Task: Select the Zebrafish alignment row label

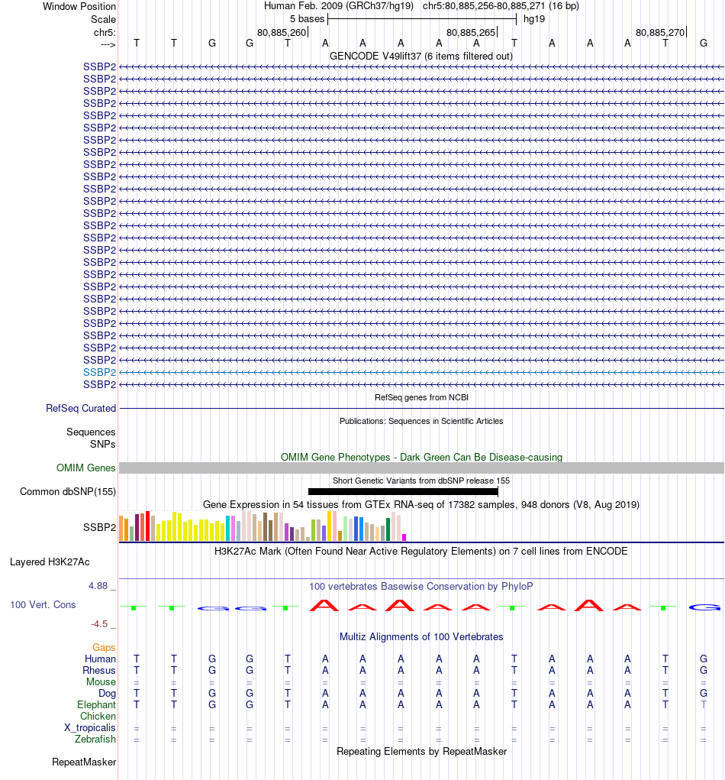Action: [x=95, y=739]
